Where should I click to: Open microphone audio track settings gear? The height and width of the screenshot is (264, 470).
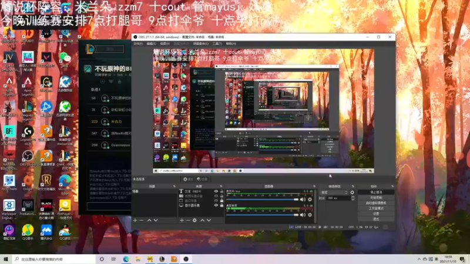[x=310, y=199]
